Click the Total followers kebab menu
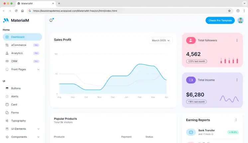 click(x=237, y=40)
